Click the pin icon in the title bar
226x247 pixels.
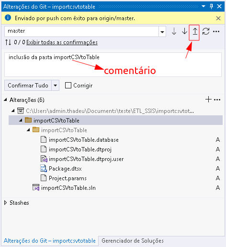coord(211,6)
